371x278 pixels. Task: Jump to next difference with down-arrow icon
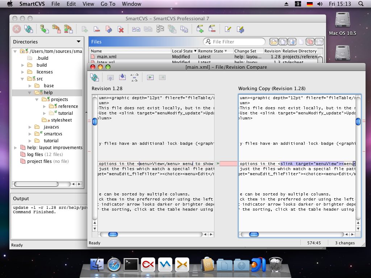coord(122,77)
